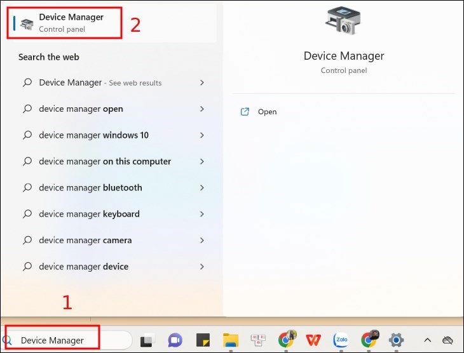The width and height of the screenshot is (464, 353).
Task: Expand 'device manager open' suggestion chevron
Action: (x=202, y=109)
